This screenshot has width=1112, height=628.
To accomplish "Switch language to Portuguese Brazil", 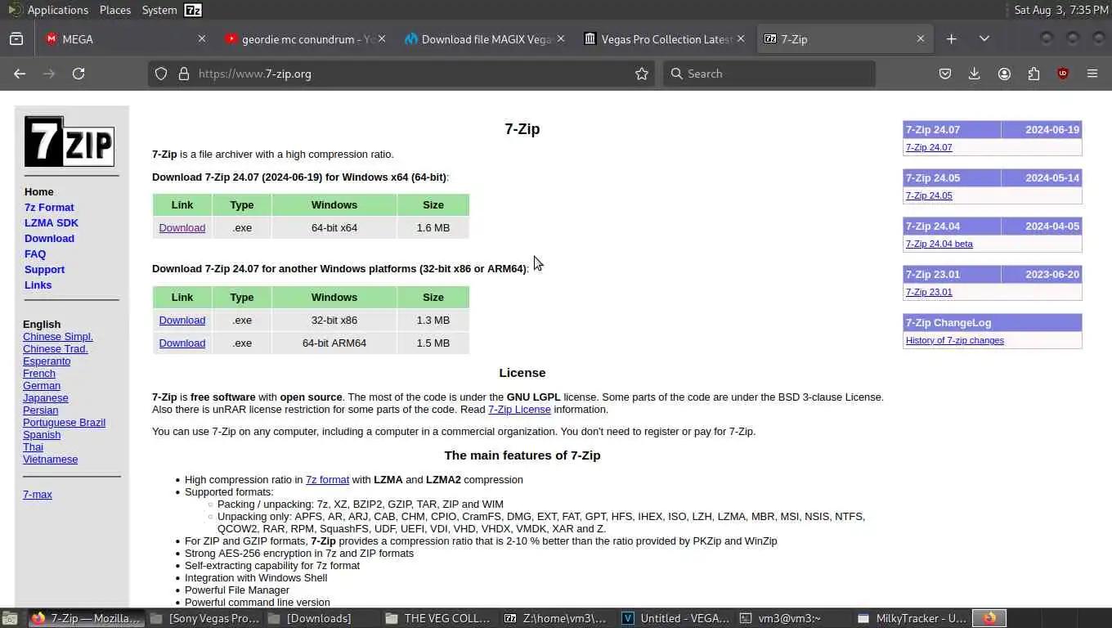I will coord(64,422).
